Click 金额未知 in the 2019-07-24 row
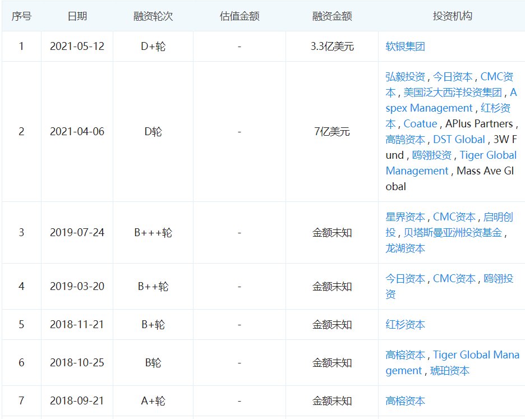 point(332,232)
